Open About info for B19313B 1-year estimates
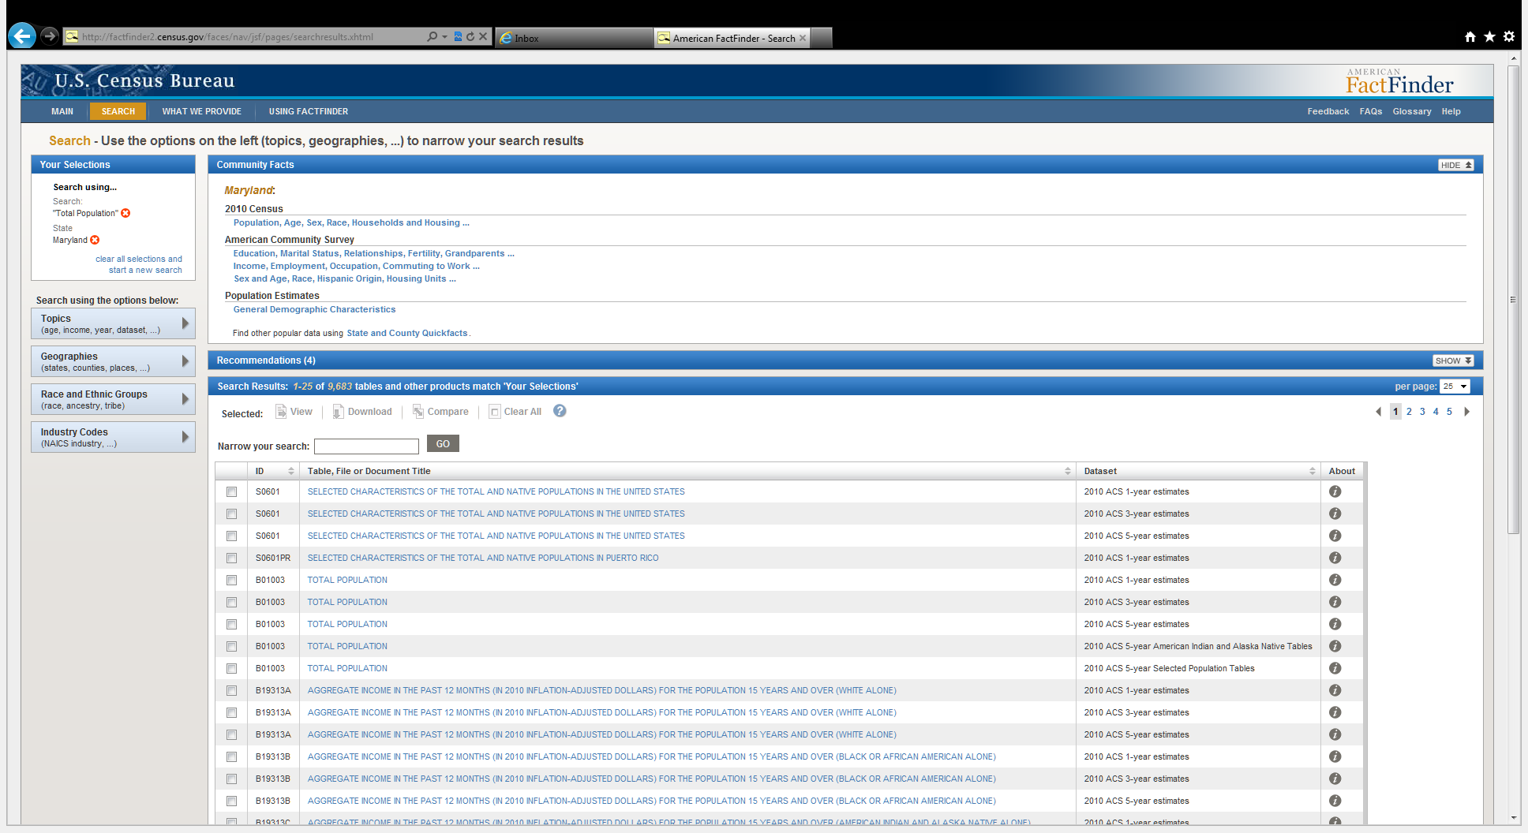Image resolution: width=1528 pixels, height=833 pixels. click(1335, 756)
